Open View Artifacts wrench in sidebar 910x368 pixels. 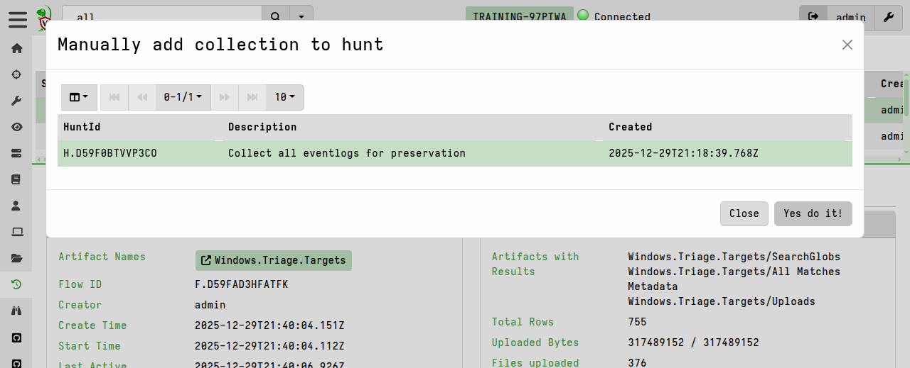[x=16, y=101]
